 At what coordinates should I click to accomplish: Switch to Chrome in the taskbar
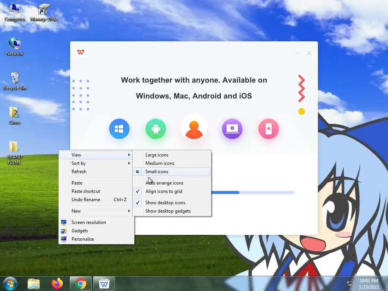click(81, 283)
